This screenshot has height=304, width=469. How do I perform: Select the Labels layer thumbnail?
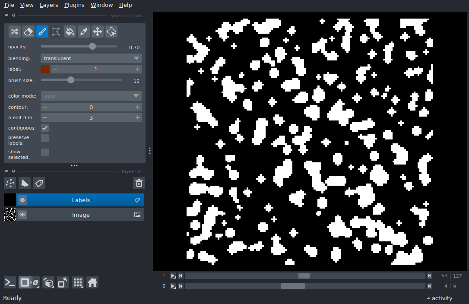pos(10,200)
